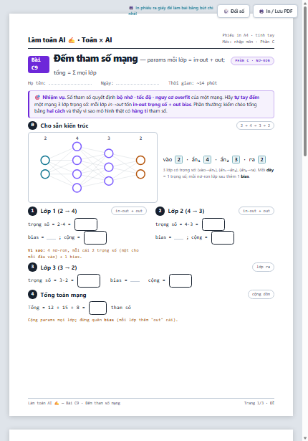This screenshot has height=441, width=308.
Task: Click the lớp ra chip label
Action: 263,267
